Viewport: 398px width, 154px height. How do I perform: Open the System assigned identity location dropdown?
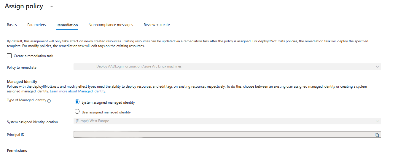pyautogui.click(x=227, y=121)
